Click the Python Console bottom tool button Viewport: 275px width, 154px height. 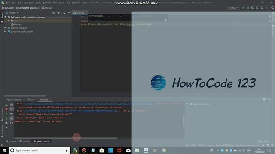click(x=42, y=142)
